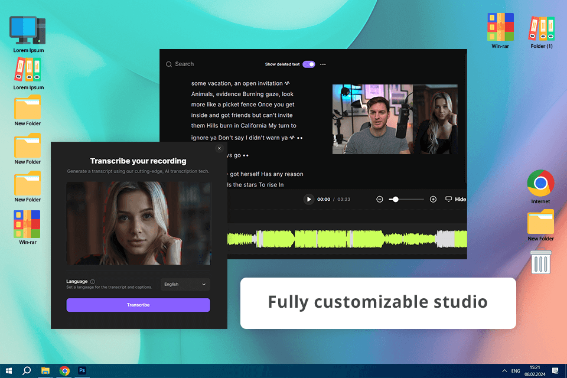Open the three-dot more options menu
This screenshot has height=378, width=567.
click(323, 64)
